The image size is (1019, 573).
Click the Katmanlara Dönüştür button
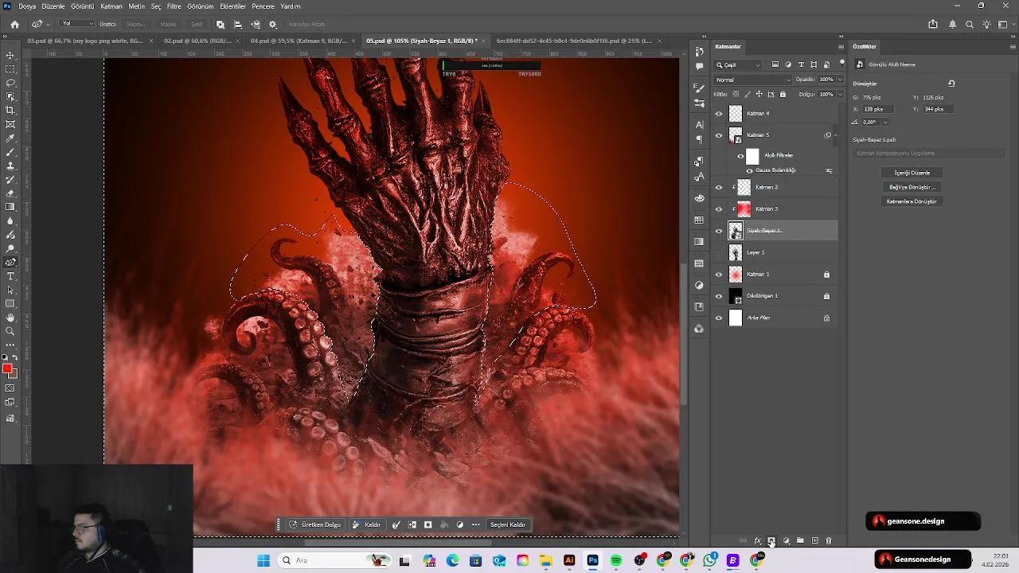(912, 201)
